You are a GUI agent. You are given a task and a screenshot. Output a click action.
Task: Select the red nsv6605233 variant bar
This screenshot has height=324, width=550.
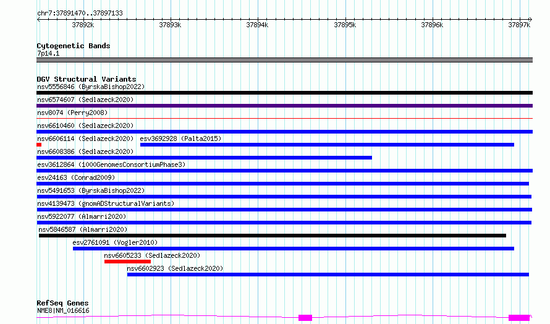click(x=127, y=262)
